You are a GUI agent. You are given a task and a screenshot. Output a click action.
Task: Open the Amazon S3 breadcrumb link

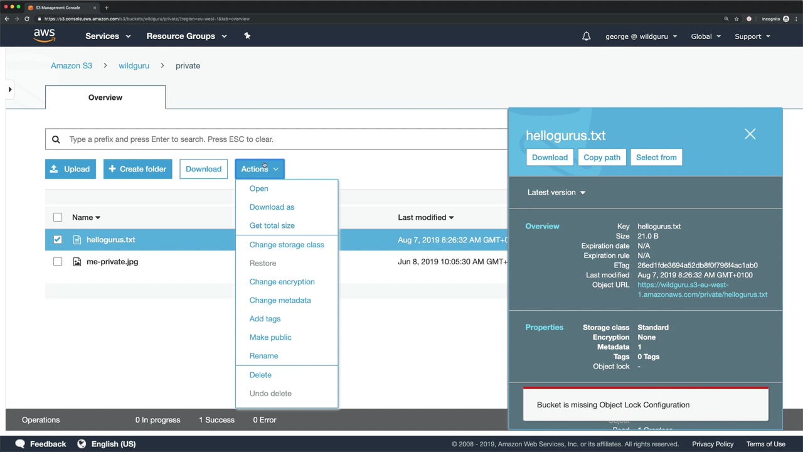(72, 65)
